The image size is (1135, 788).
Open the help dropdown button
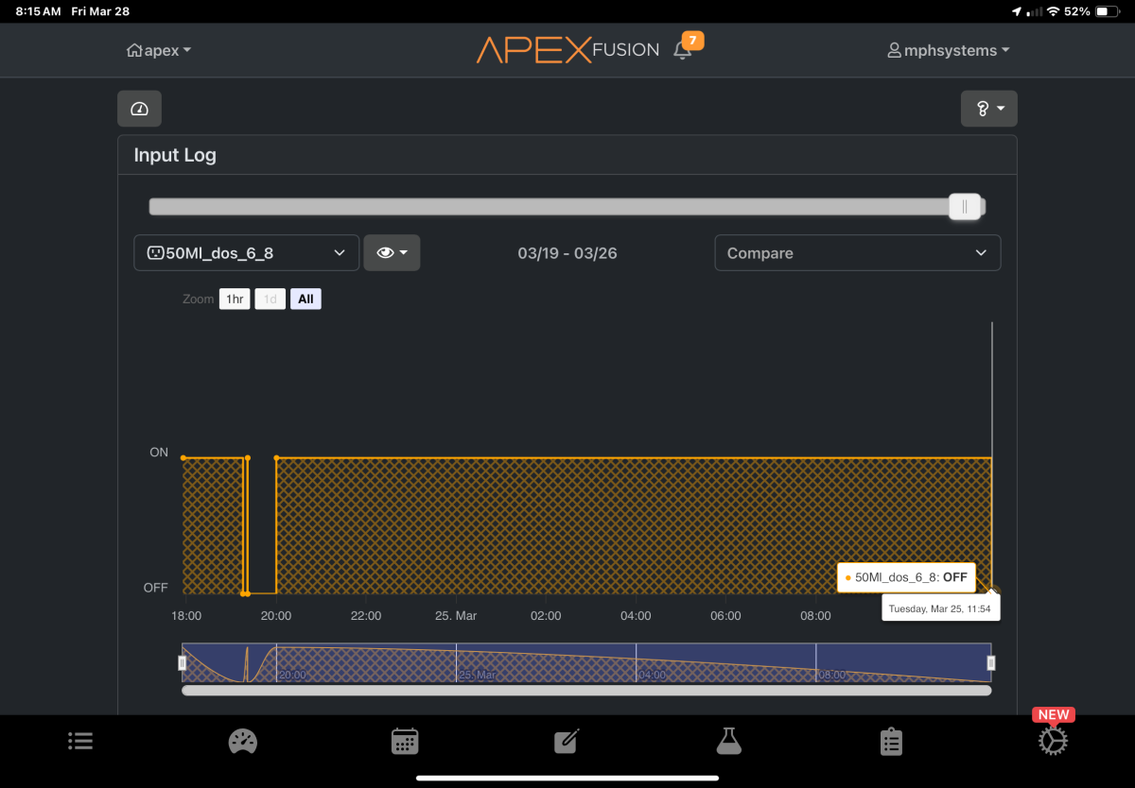[x=989, y=109]
